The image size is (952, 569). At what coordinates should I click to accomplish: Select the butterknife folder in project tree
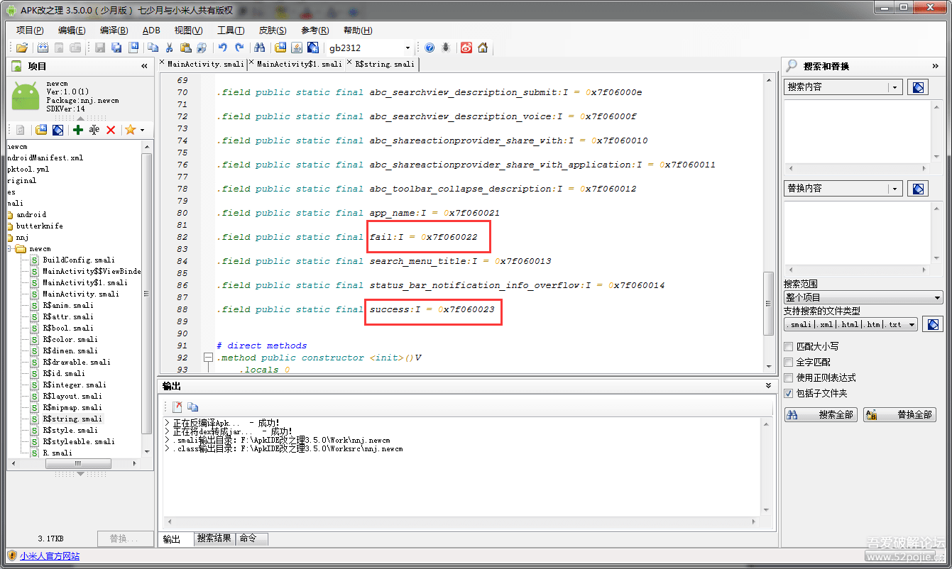pyautogui.click(x=39, y=226)
